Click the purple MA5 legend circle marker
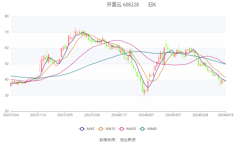This screenshot has height=142, width=235. [x=82, y=129]
